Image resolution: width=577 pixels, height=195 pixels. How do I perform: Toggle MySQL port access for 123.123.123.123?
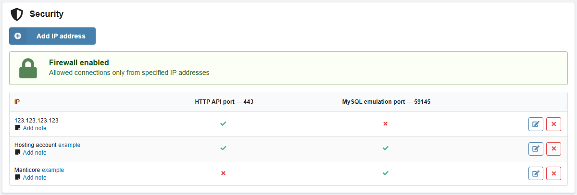click(x=385, y=124)
